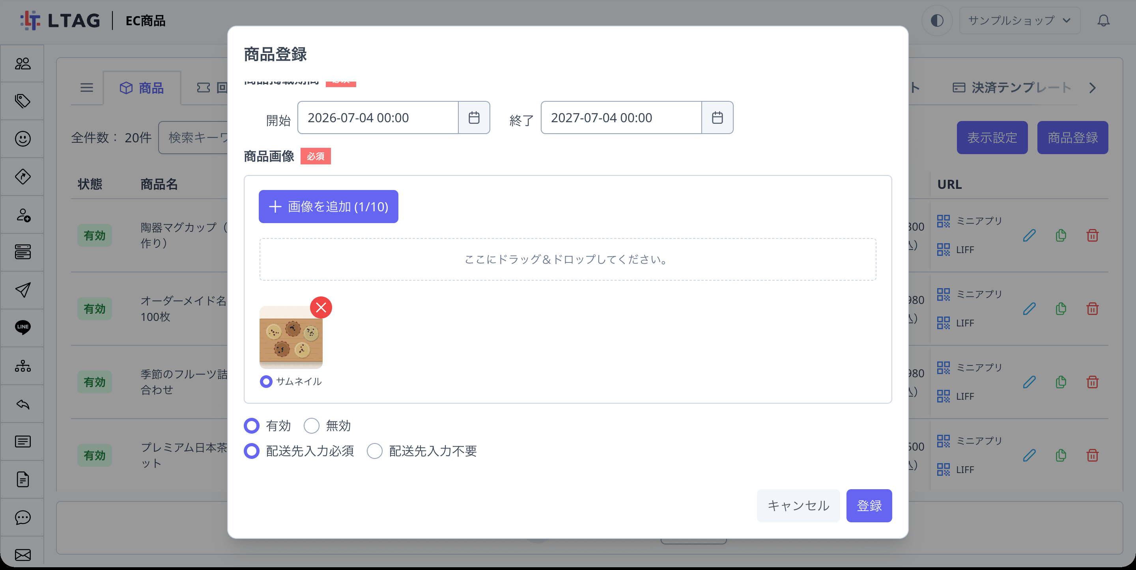Image resolution: width=1136 pixels, height=570 pixels.
Task: Click the 季節のフルーツ product name
Action: pos(184,382)
